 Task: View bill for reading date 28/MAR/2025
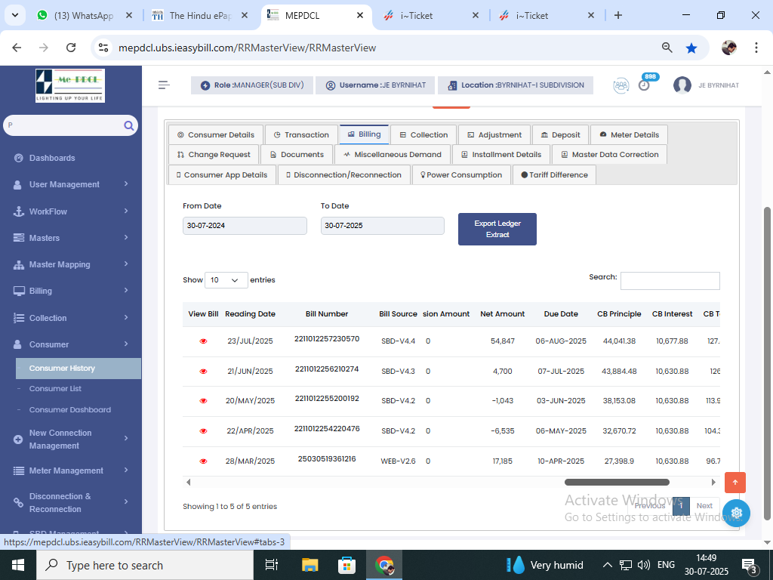coord(203,461)
